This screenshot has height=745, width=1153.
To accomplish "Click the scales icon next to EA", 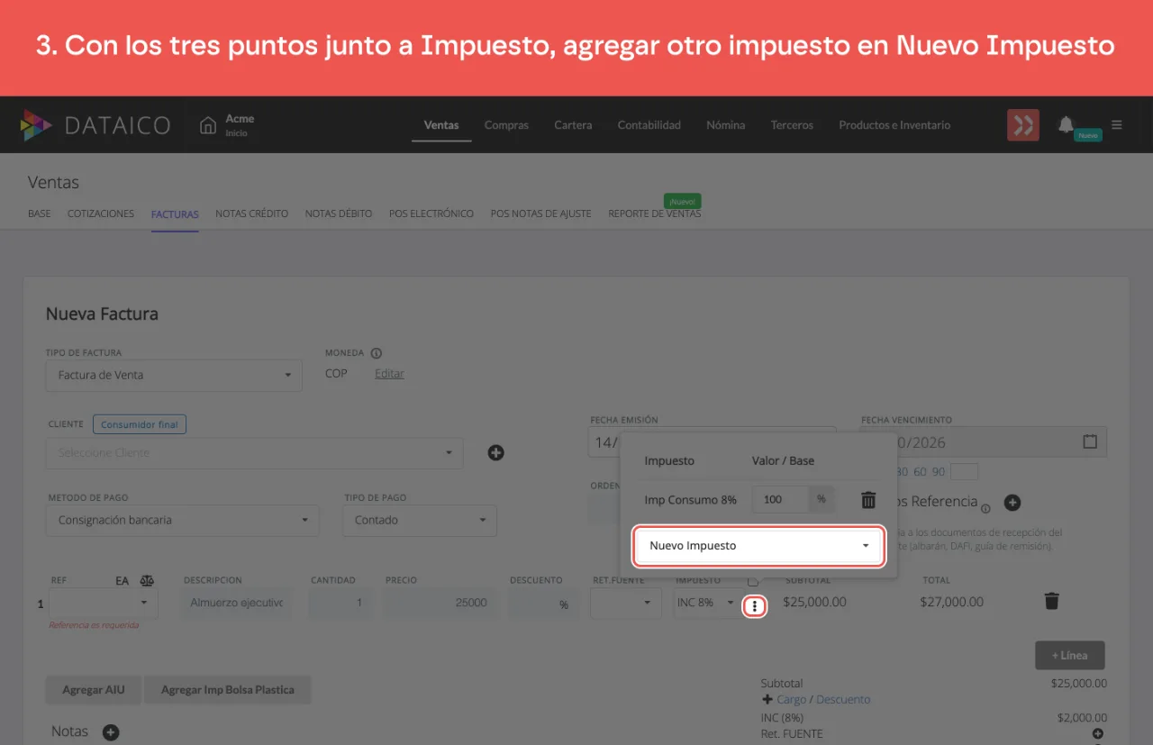I will tap(147, 581).
